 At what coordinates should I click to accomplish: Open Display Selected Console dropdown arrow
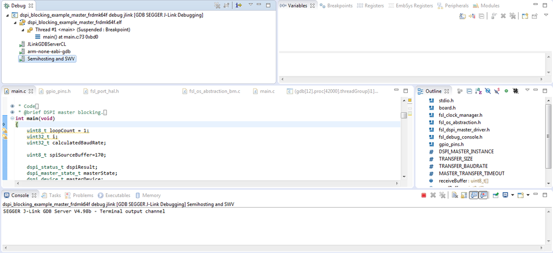[x=512, y=195]
